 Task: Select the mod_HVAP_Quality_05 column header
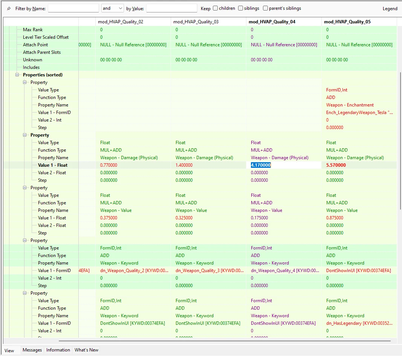click(359, 22)
